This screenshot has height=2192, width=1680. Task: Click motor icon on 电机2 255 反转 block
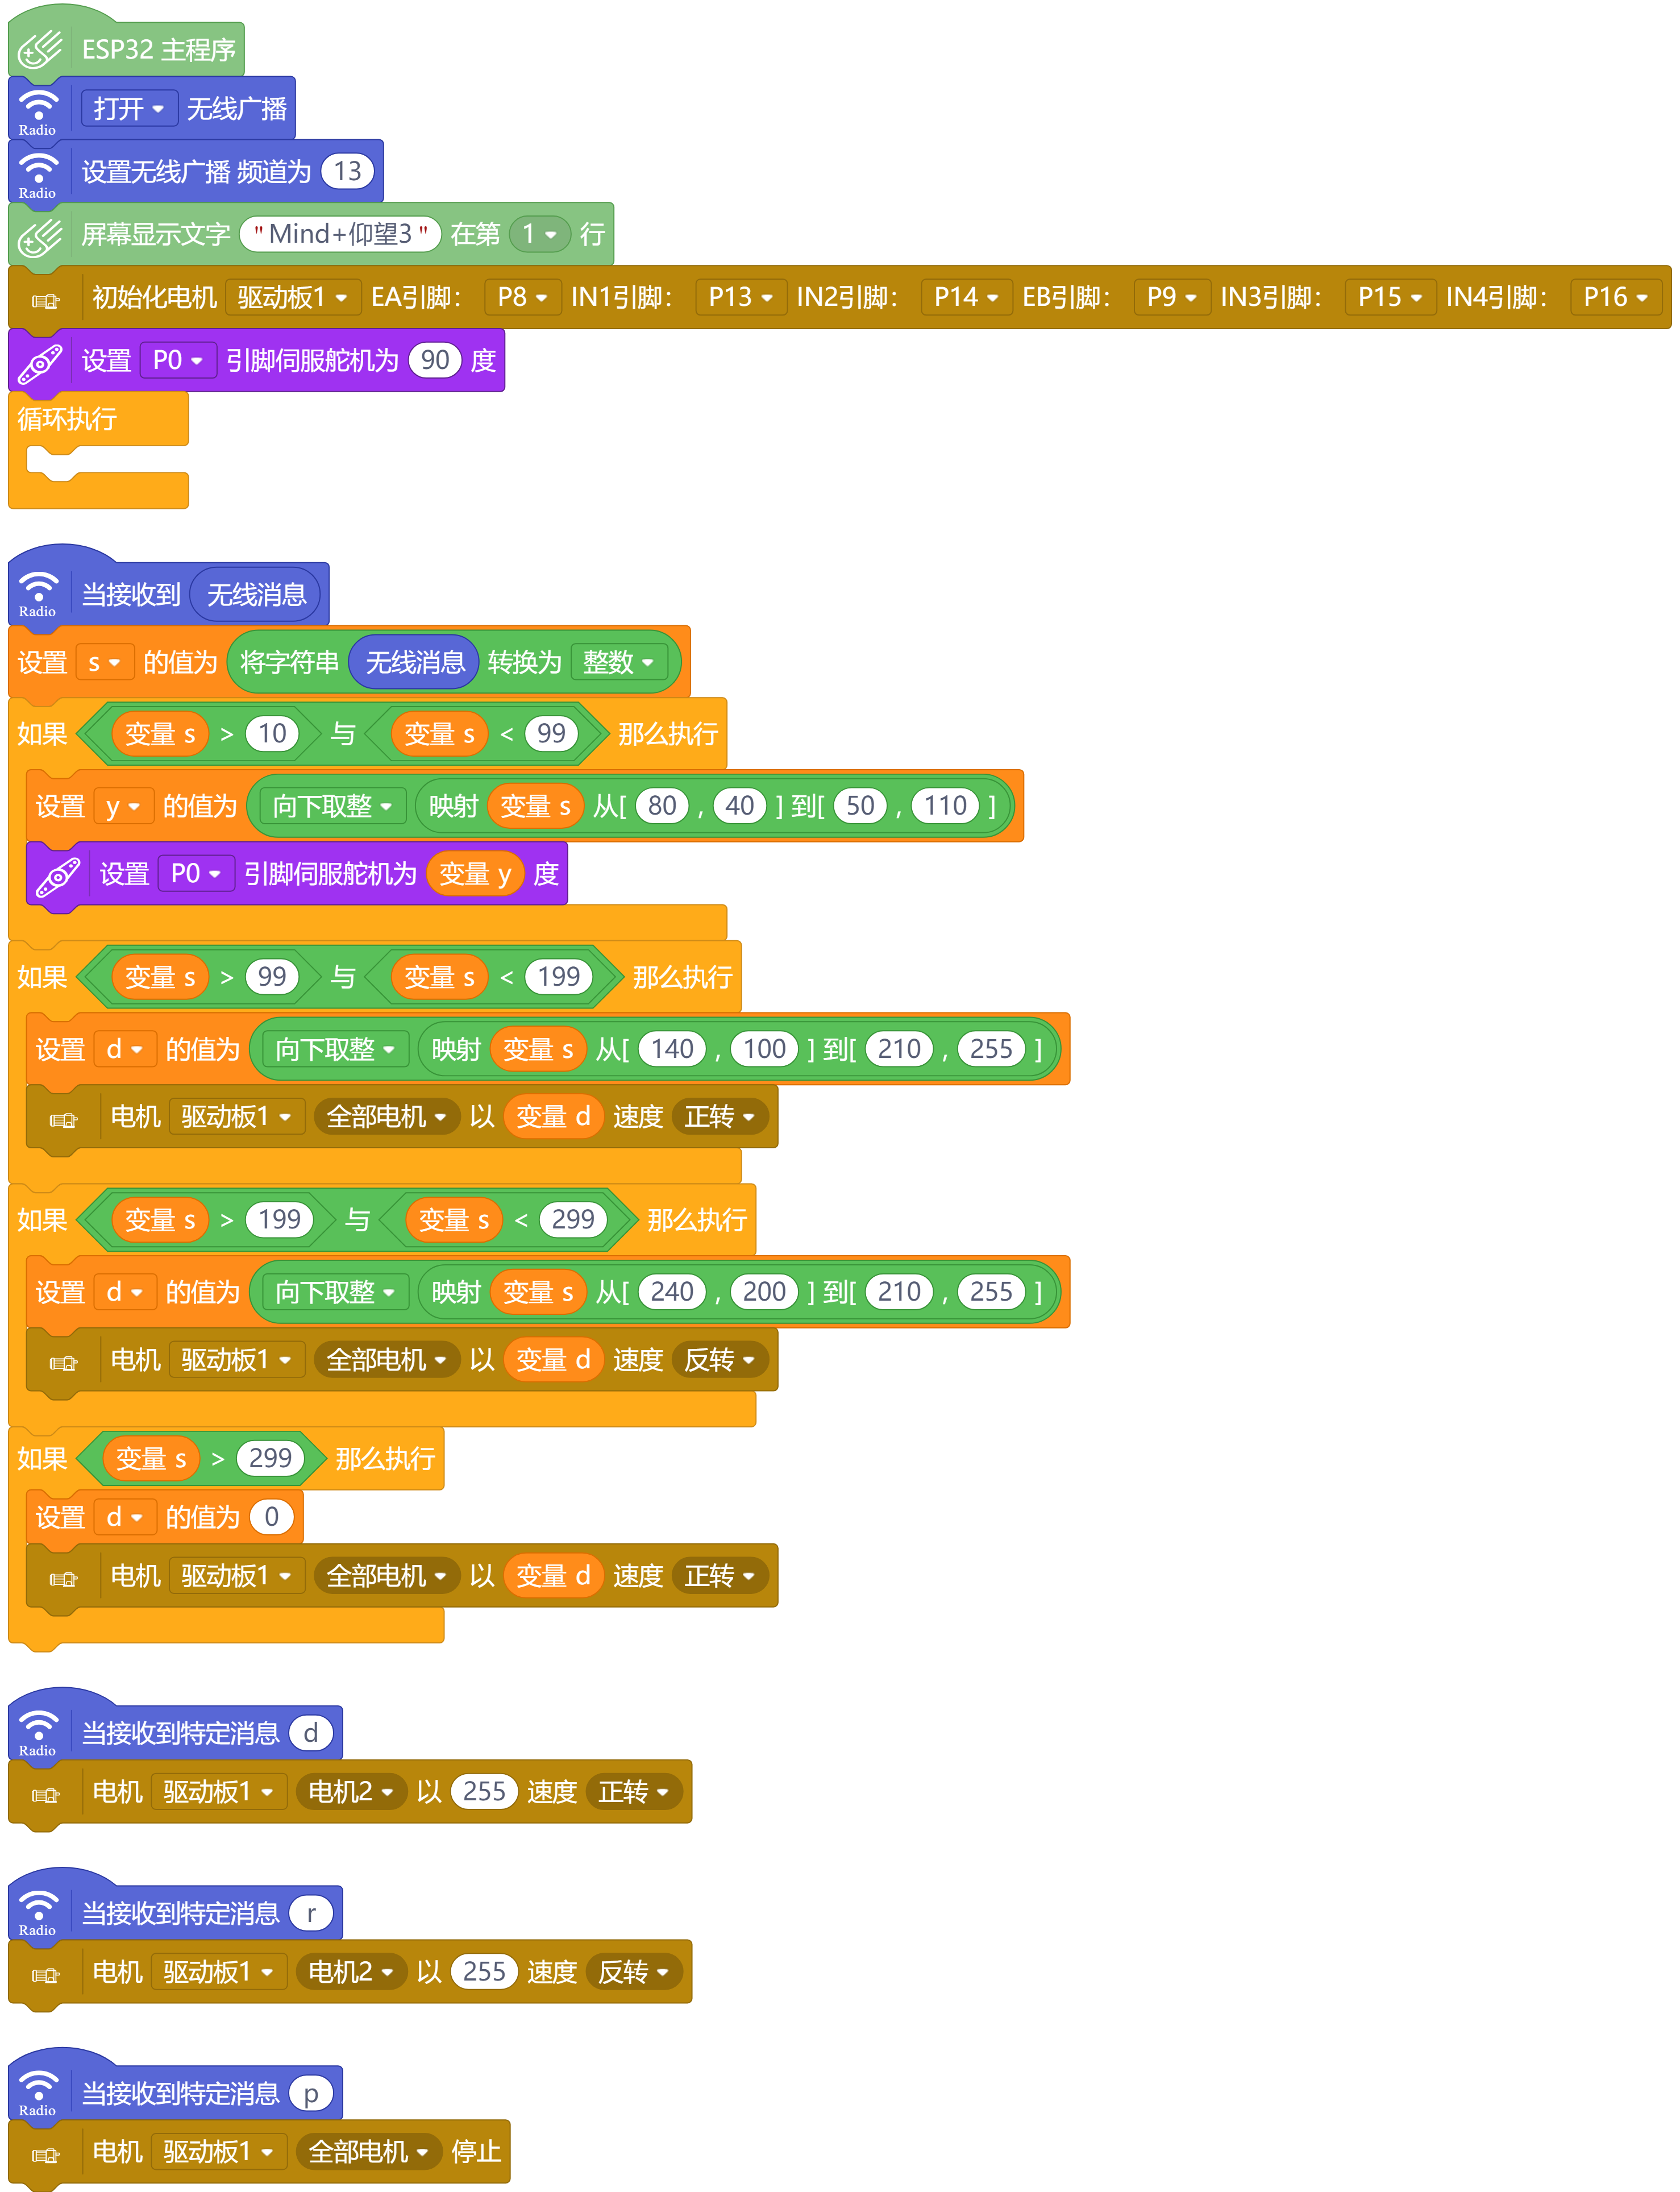tap(46, 1975)
